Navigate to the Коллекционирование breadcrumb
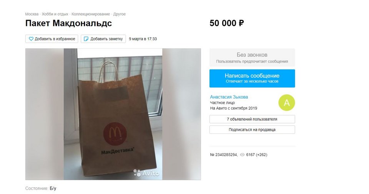This screenshot has height=194, width=369. (x=91, y=14)
